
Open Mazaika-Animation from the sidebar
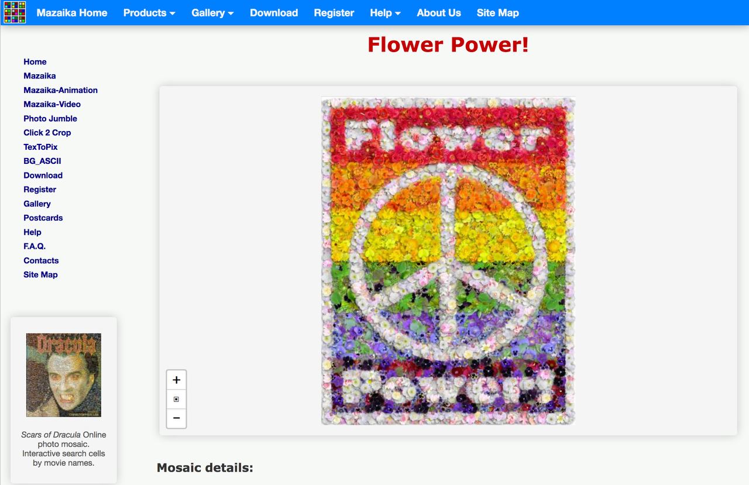(x=60, y=90)
